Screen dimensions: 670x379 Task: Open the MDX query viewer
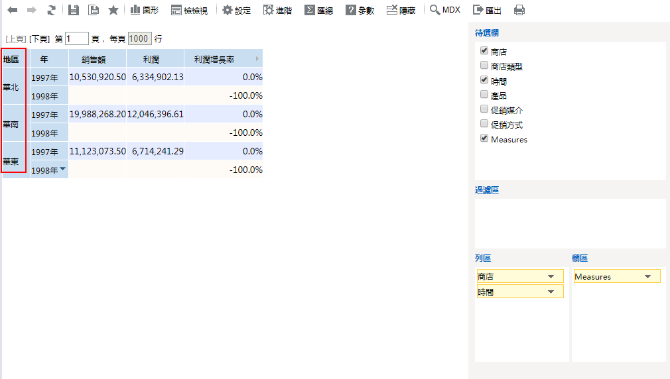444,10
